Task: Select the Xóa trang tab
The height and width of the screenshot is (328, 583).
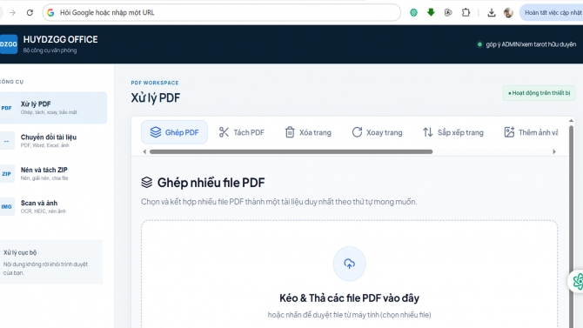Action: click(308, 132)
